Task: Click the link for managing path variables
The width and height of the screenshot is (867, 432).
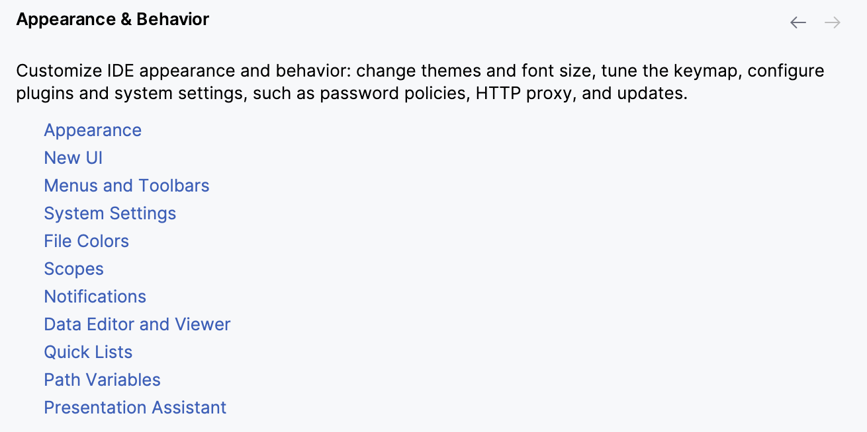Action: coord(102,380)
